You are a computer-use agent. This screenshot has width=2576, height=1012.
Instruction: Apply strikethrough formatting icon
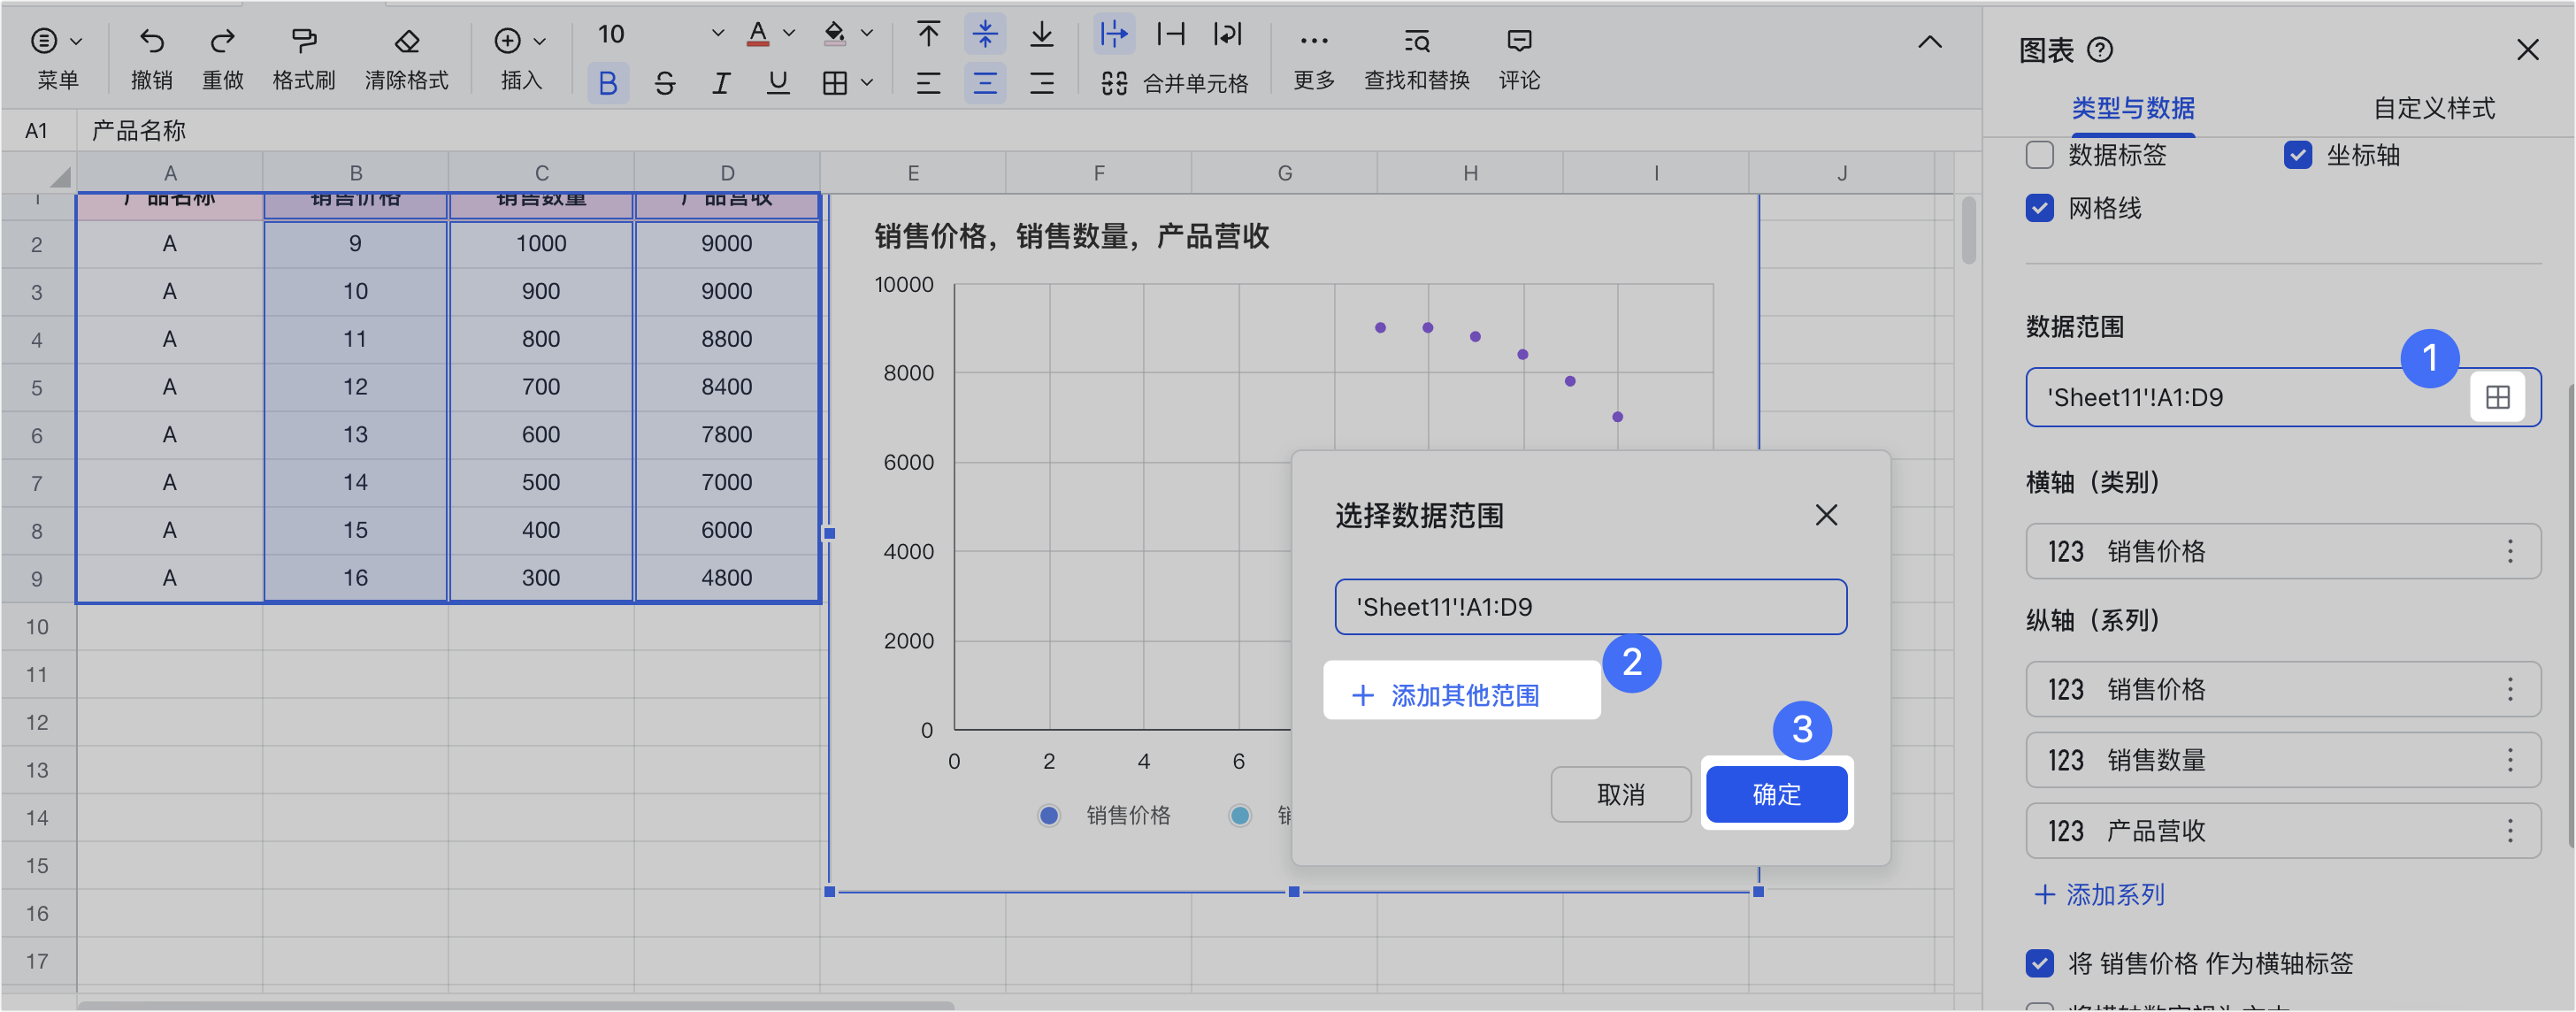[664, 83]
